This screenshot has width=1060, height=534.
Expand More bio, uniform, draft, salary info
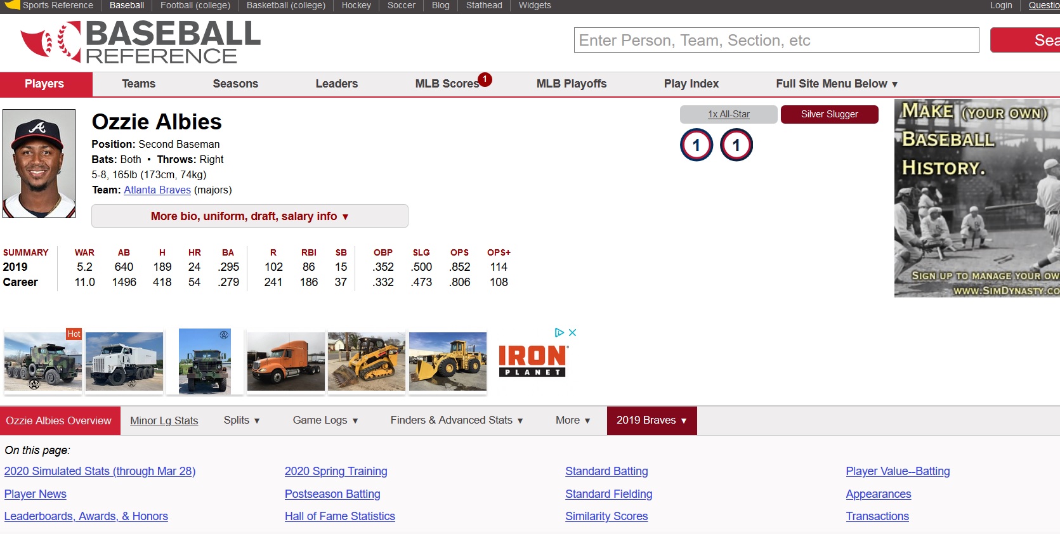click(250, 216)
